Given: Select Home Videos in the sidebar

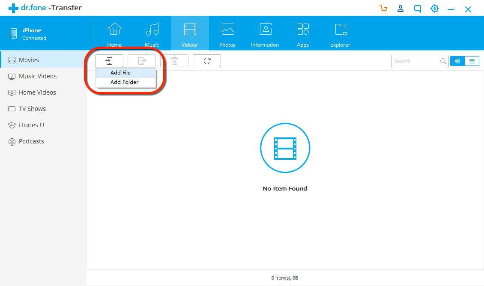Looking at the screenshot, I should pos(43,92).
